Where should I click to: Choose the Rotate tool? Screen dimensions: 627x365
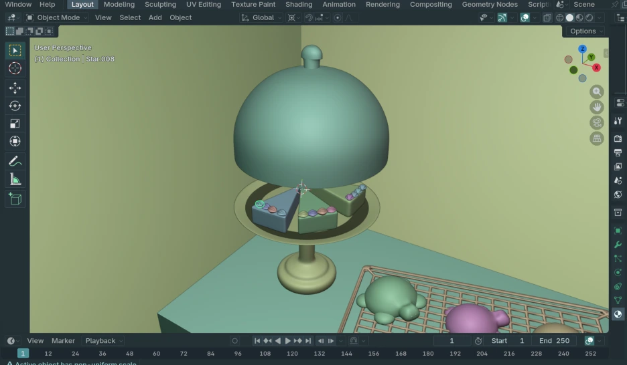click(15, 106)
